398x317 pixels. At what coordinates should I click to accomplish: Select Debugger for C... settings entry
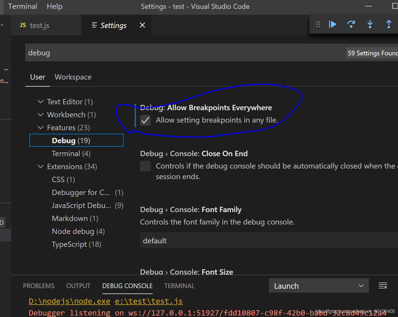click(x=88, y=192)
